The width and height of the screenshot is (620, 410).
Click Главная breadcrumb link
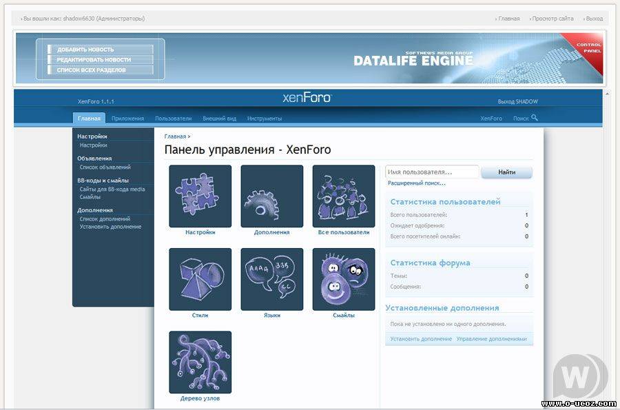pyautogui.click(x=175, y=136)
